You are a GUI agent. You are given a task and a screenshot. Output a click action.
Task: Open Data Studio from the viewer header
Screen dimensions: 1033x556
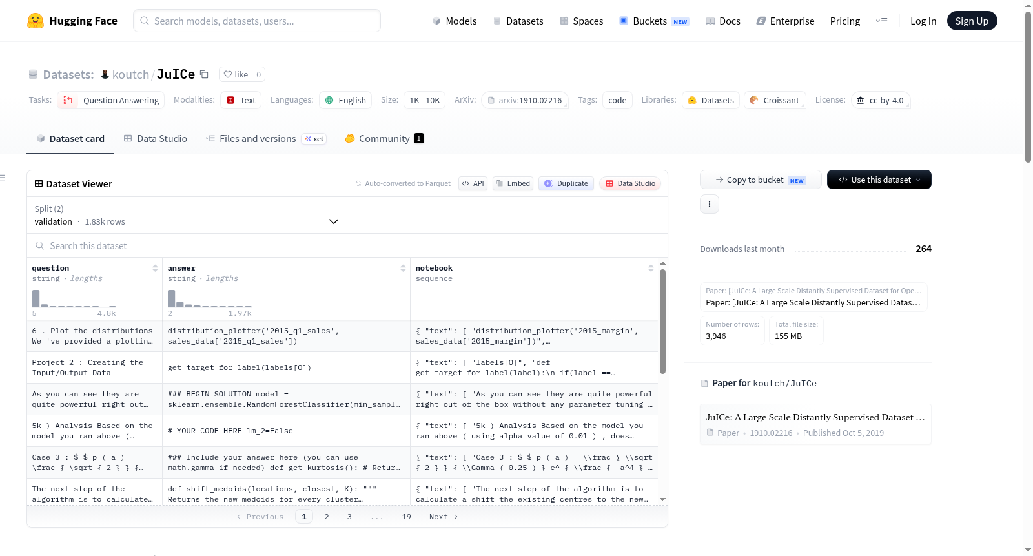point(630,183)
